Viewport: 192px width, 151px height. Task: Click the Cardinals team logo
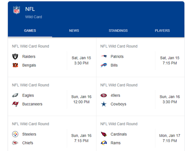point(104,134)
